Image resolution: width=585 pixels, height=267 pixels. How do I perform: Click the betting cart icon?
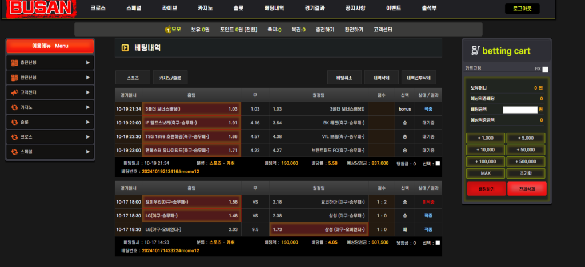click(474, 51)
